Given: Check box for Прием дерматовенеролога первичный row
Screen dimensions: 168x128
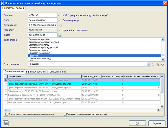Looking at the screenshot, I should [x=6, y=99].
